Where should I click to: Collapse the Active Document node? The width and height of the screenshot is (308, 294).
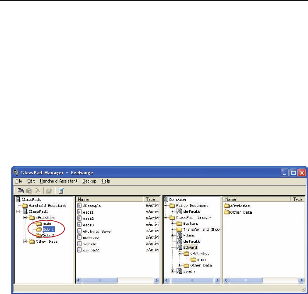[x=166, y=206]
